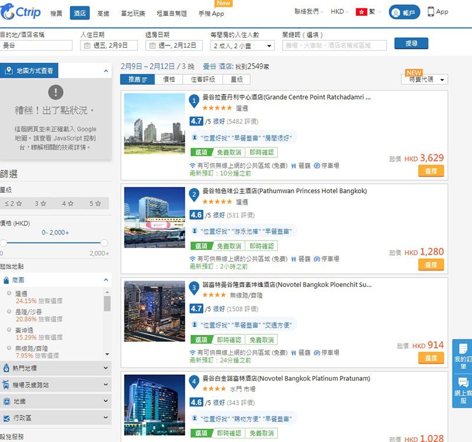Expand the 地鐵 section
Image resolution: width=472 pixels, height=442 pixels.
[55, 401]
